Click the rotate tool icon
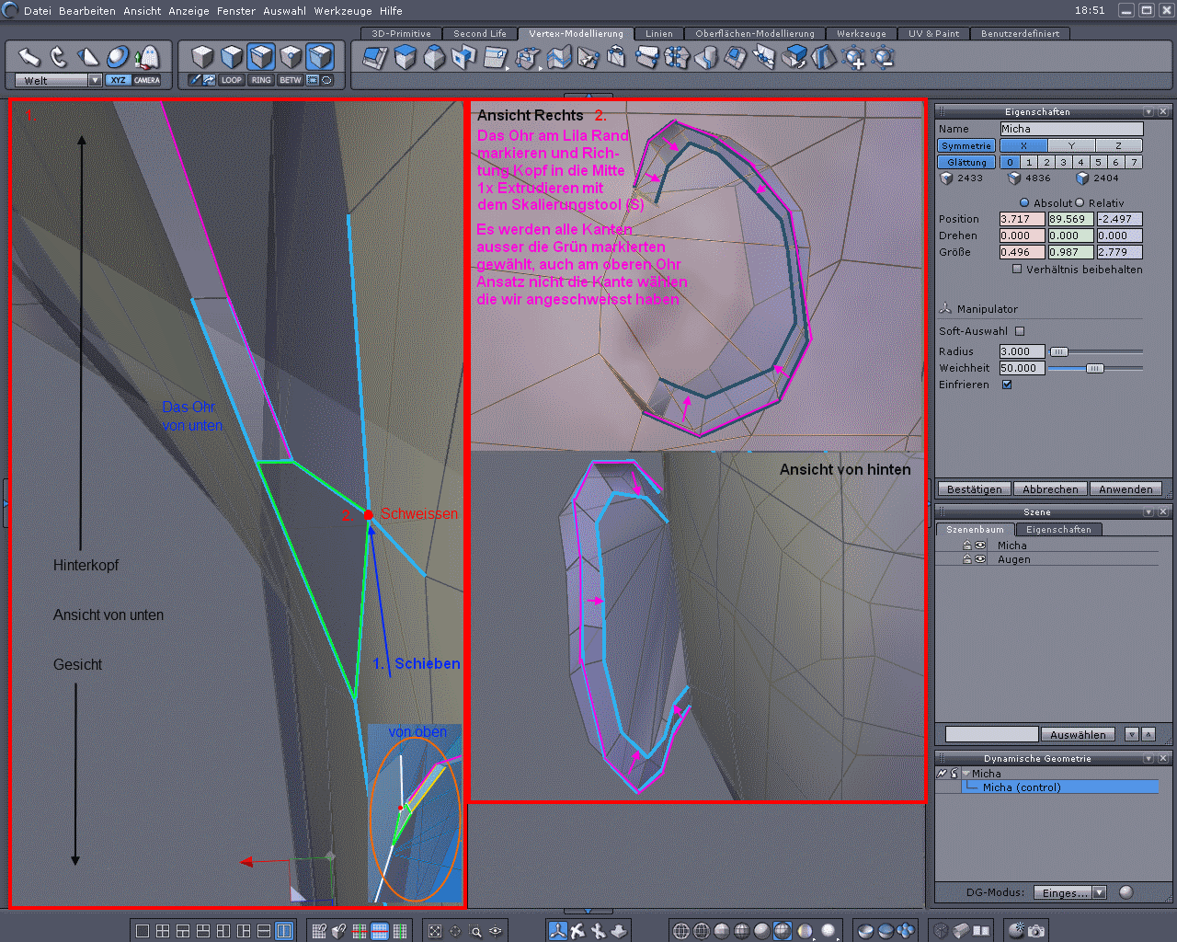The width and height of the screenshot is (1177, 942). point(59,57)
